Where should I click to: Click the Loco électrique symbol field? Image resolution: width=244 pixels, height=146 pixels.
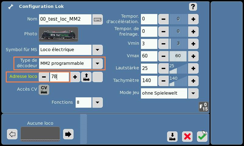pyautogui.click(x=65, y=50)
